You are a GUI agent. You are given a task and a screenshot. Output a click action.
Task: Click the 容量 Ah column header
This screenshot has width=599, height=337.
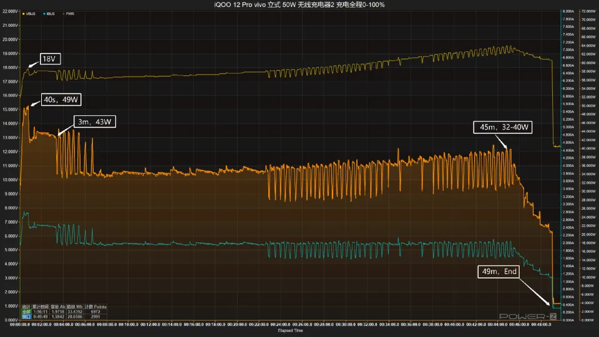(x=59, y=306)
